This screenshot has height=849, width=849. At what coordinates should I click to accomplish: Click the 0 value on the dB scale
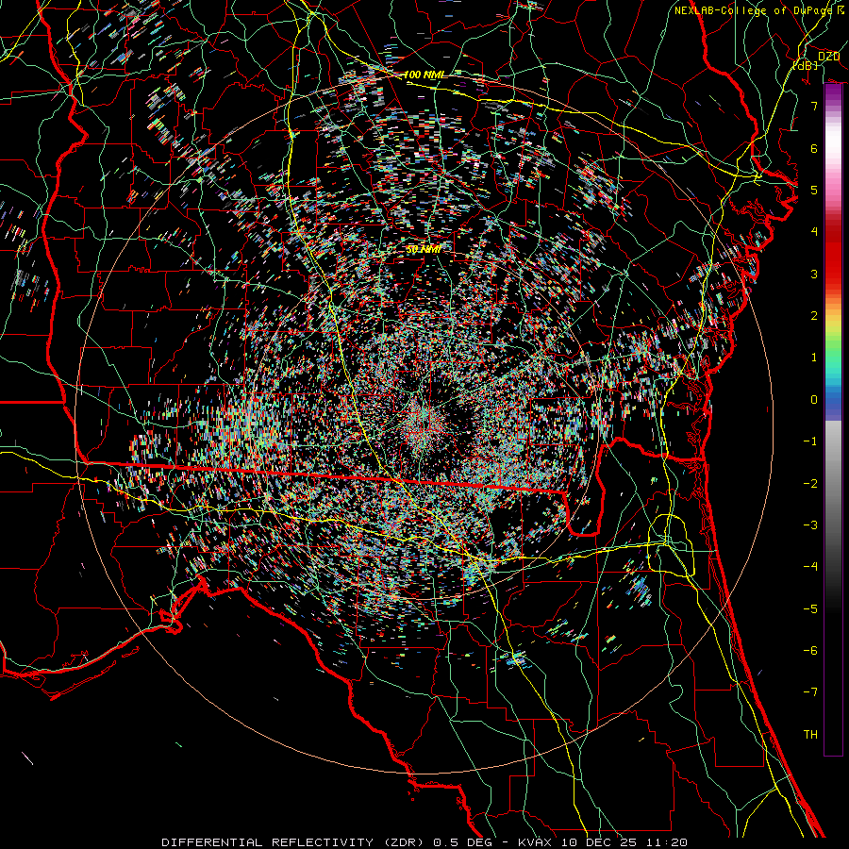click(814, 400)
